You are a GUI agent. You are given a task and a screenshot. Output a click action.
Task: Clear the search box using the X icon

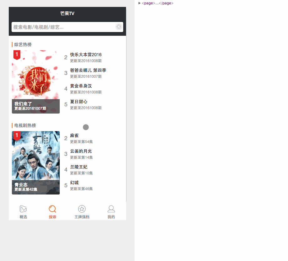(x=119, y=27)
